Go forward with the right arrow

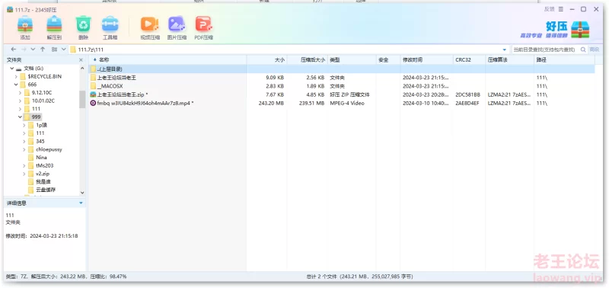[24, 50]
